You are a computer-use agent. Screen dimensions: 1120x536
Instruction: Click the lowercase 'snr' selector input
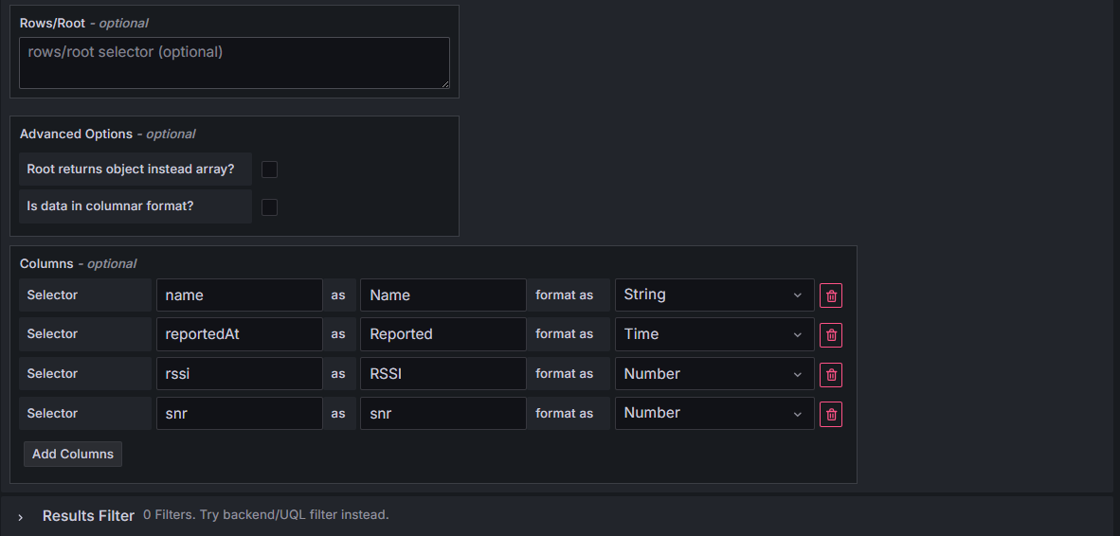239,414
